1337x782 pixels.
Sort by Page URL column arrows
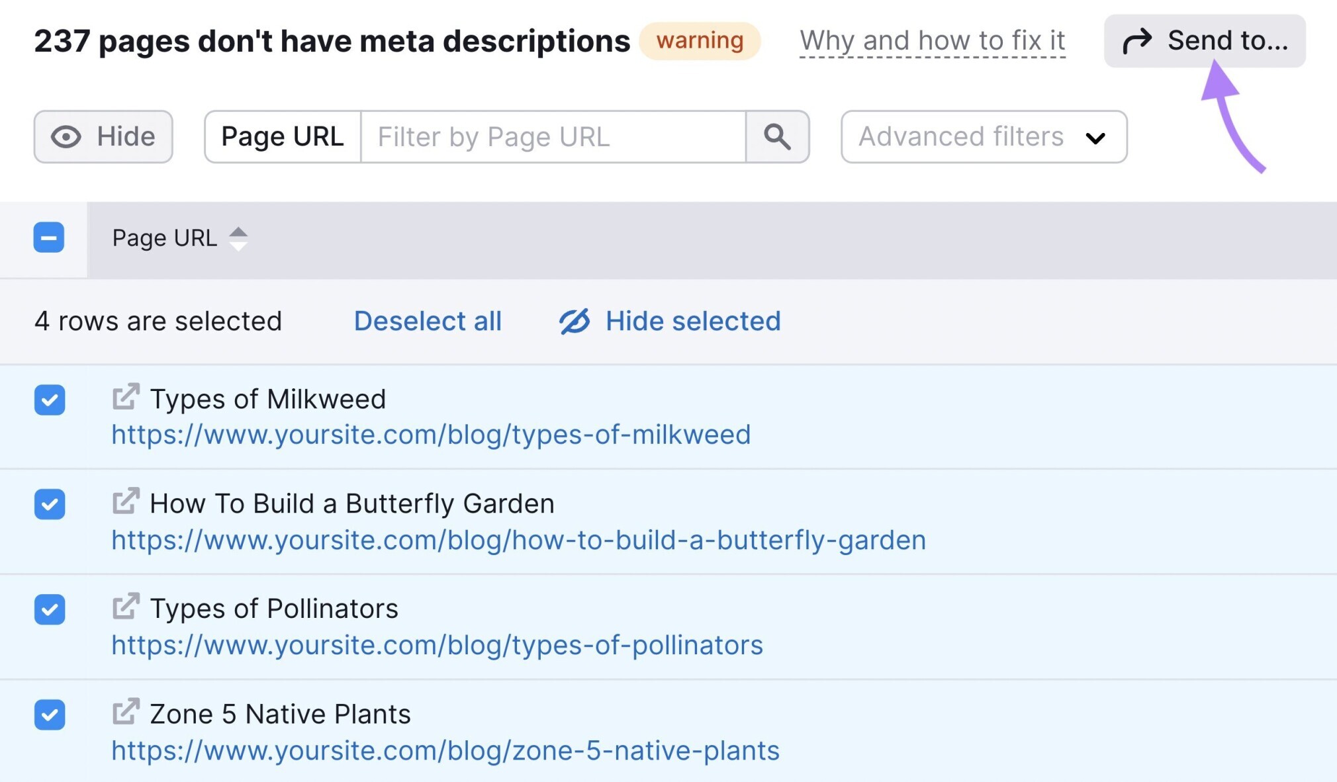pyautogui.click(x=238, y=238)
